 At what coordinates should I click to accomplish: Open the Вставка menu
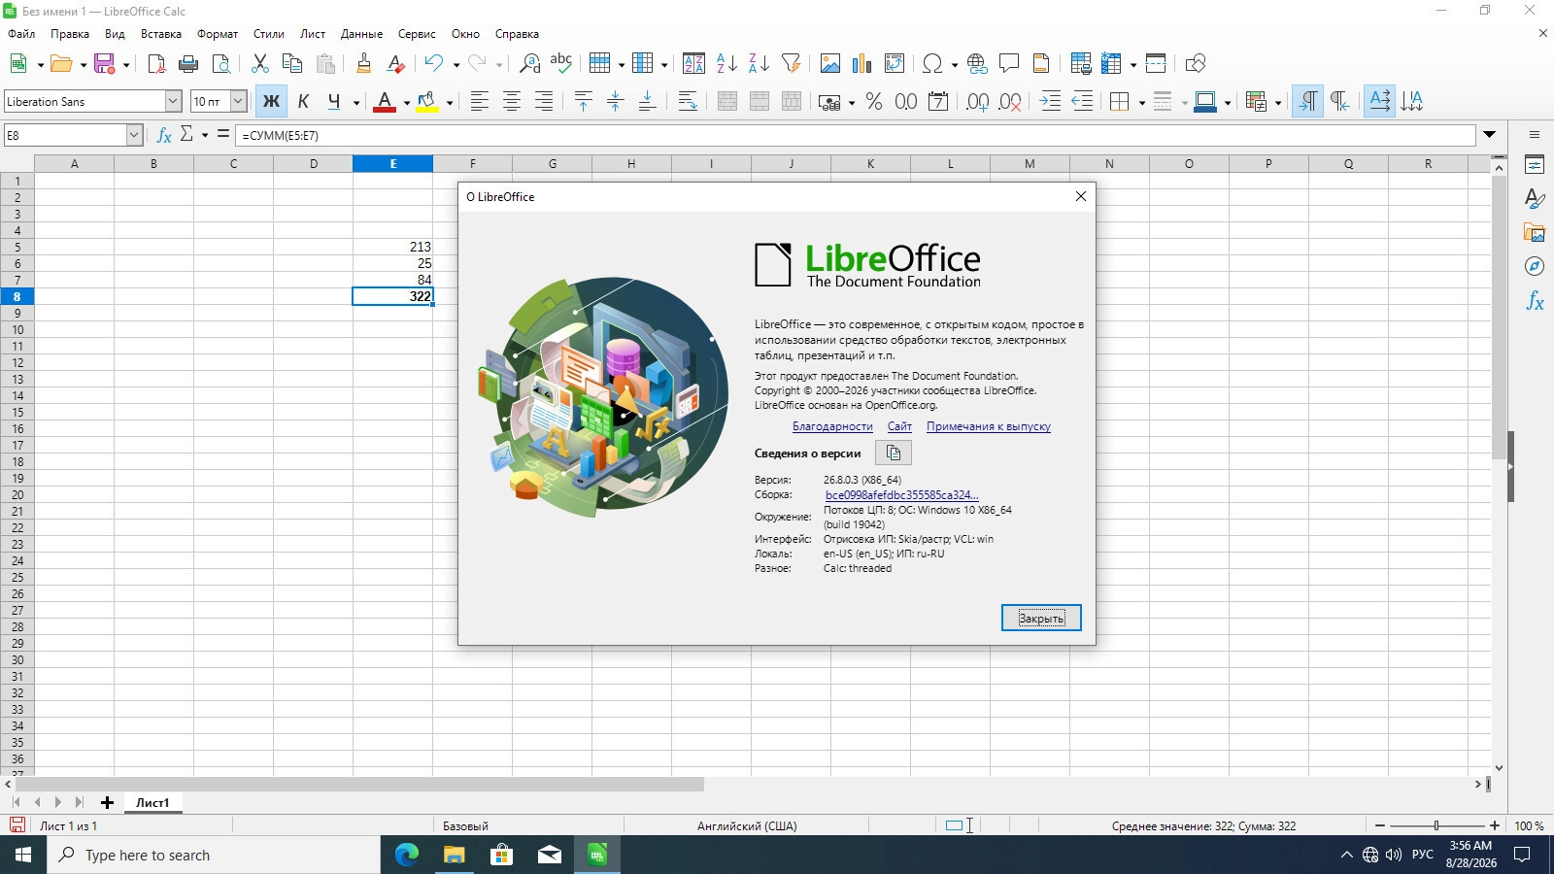pyautogui.click(x=161, y=34)
